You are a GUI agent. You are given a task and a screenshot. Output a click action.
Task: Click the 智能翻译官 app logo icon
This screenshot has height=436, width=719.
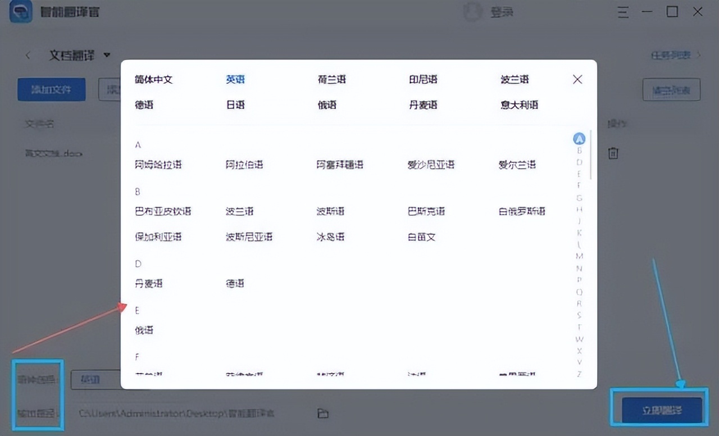pos(20,12)
